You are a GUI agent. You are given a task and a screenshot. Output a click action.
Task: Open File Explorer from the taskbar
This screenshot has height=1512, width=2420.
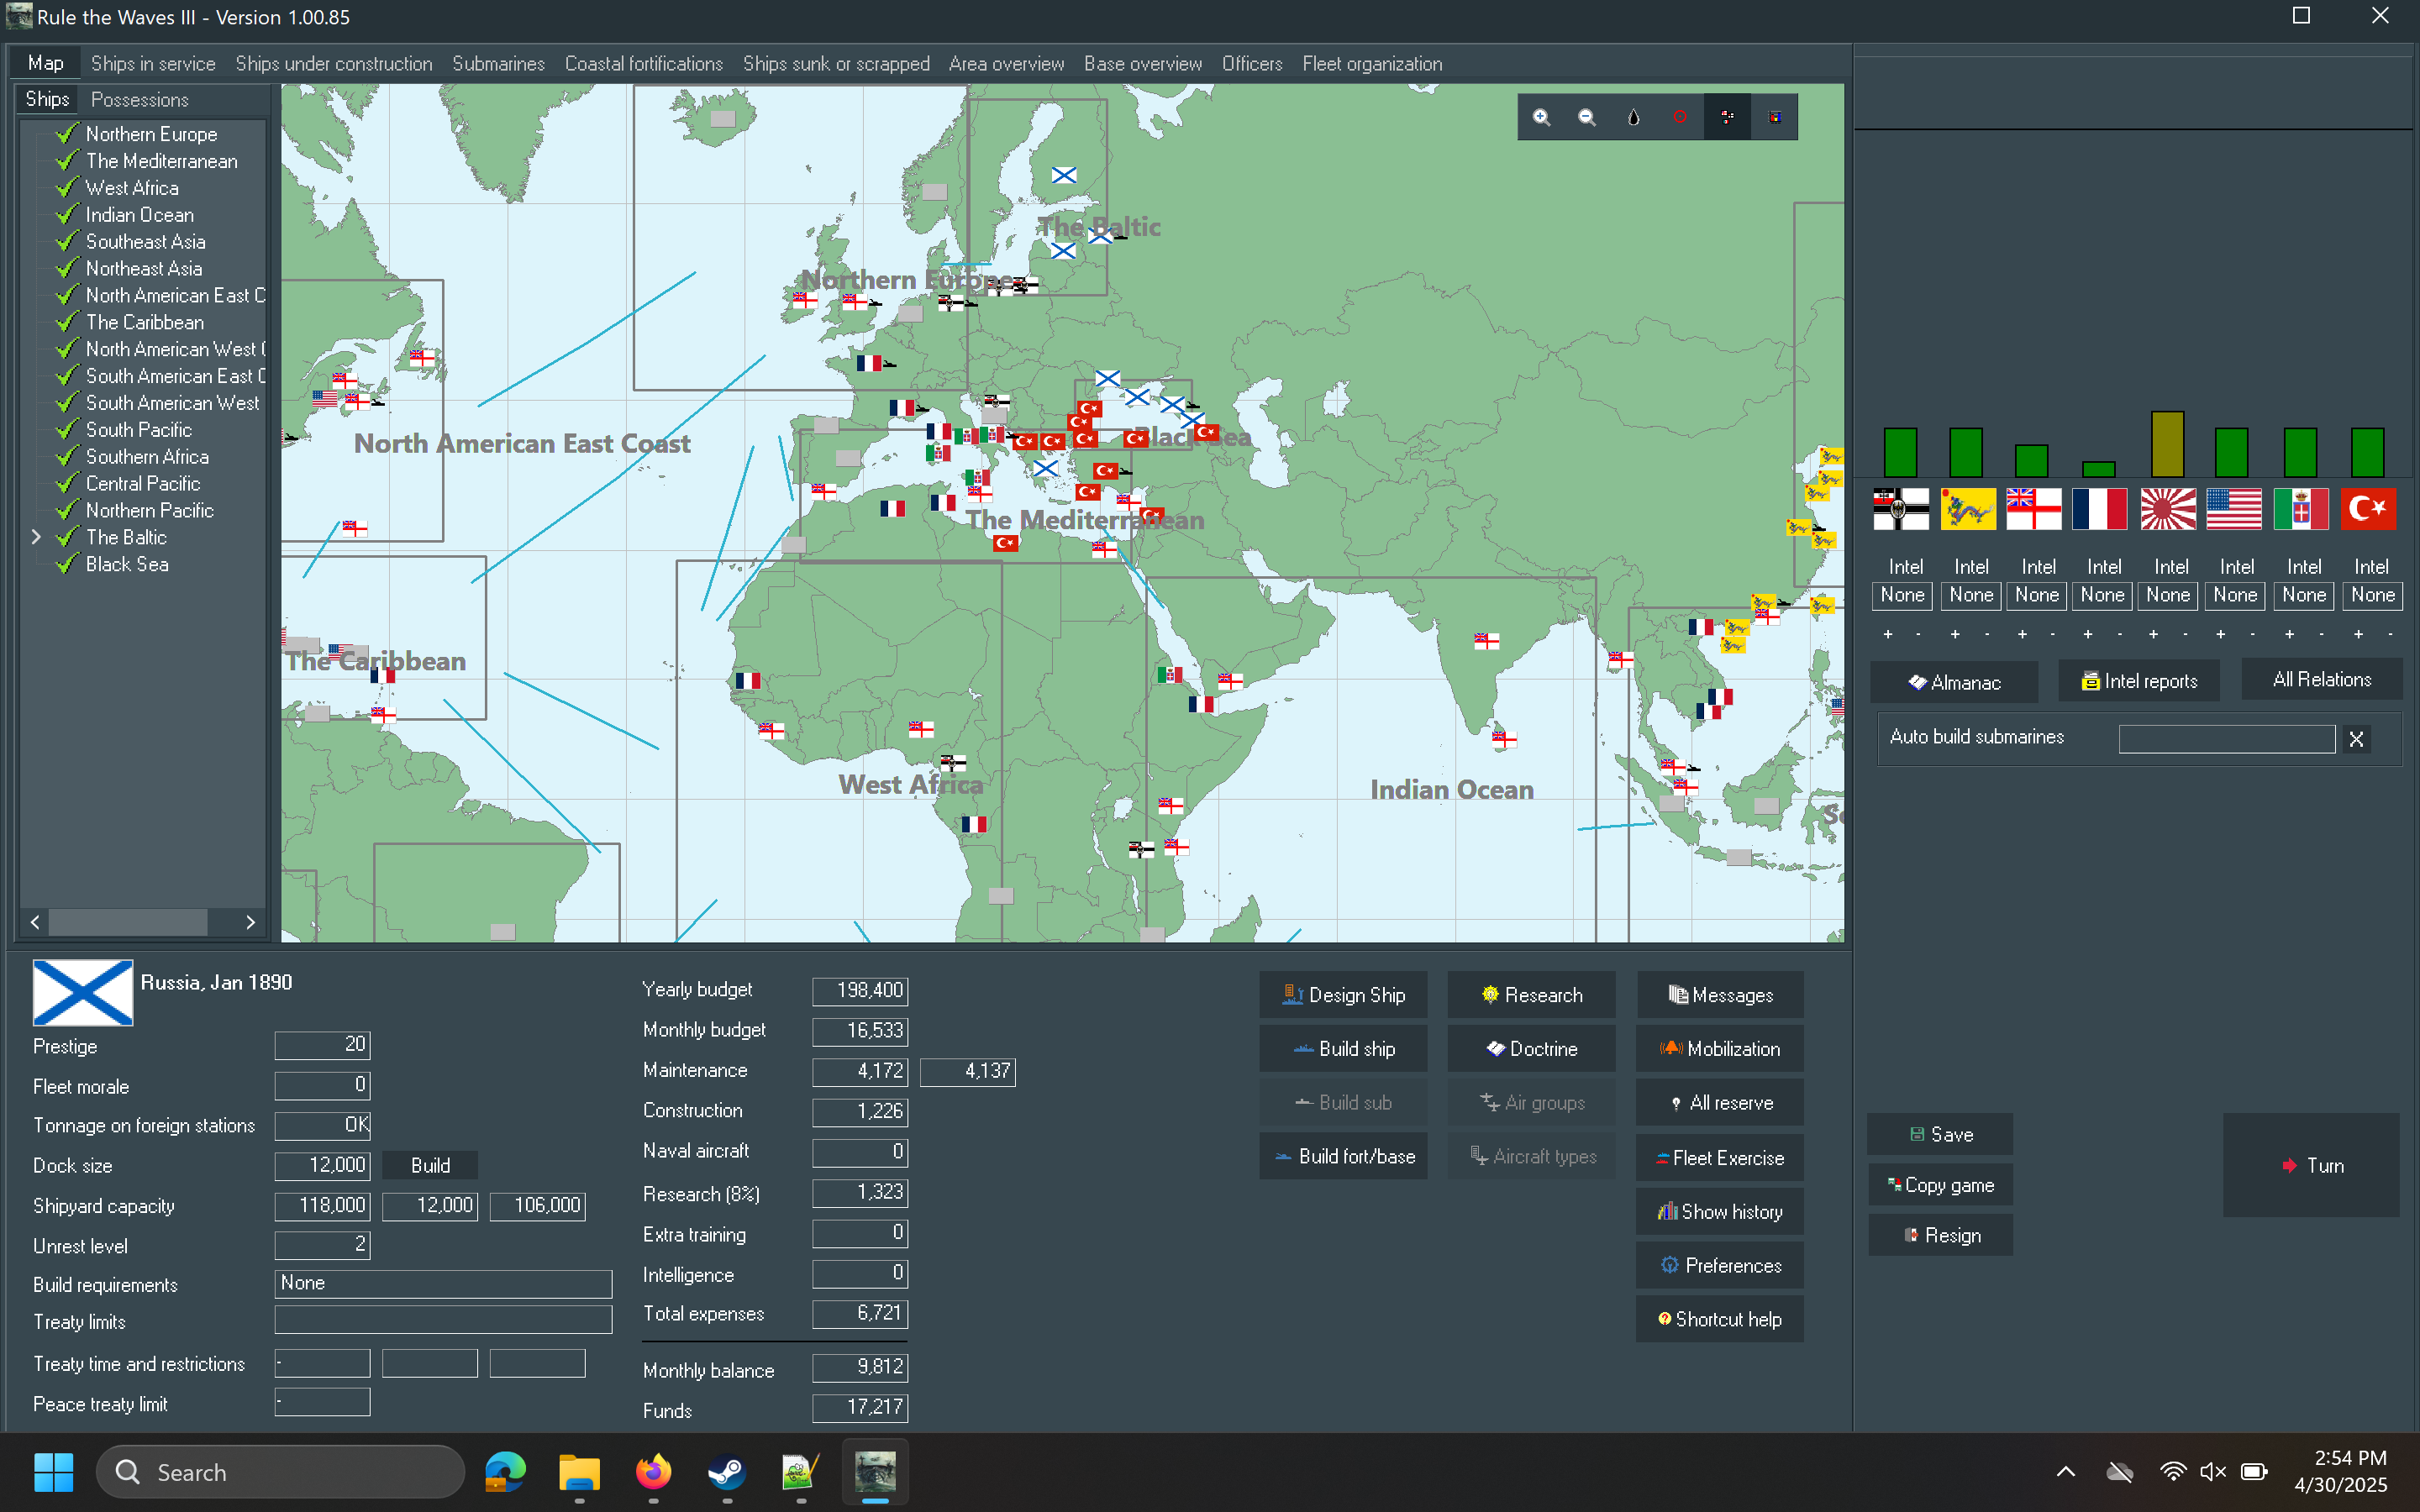580,1472
